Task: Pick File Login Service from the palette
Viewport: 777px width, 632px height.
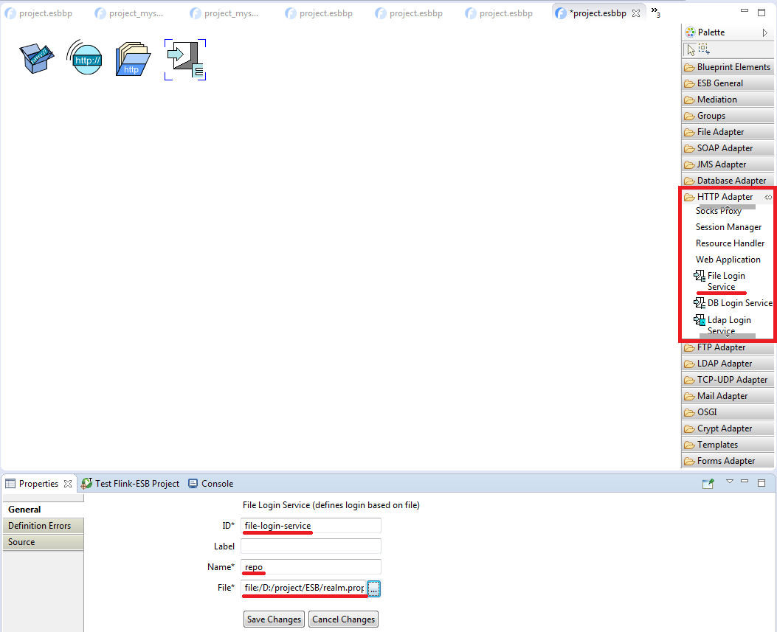Action: 725,276
